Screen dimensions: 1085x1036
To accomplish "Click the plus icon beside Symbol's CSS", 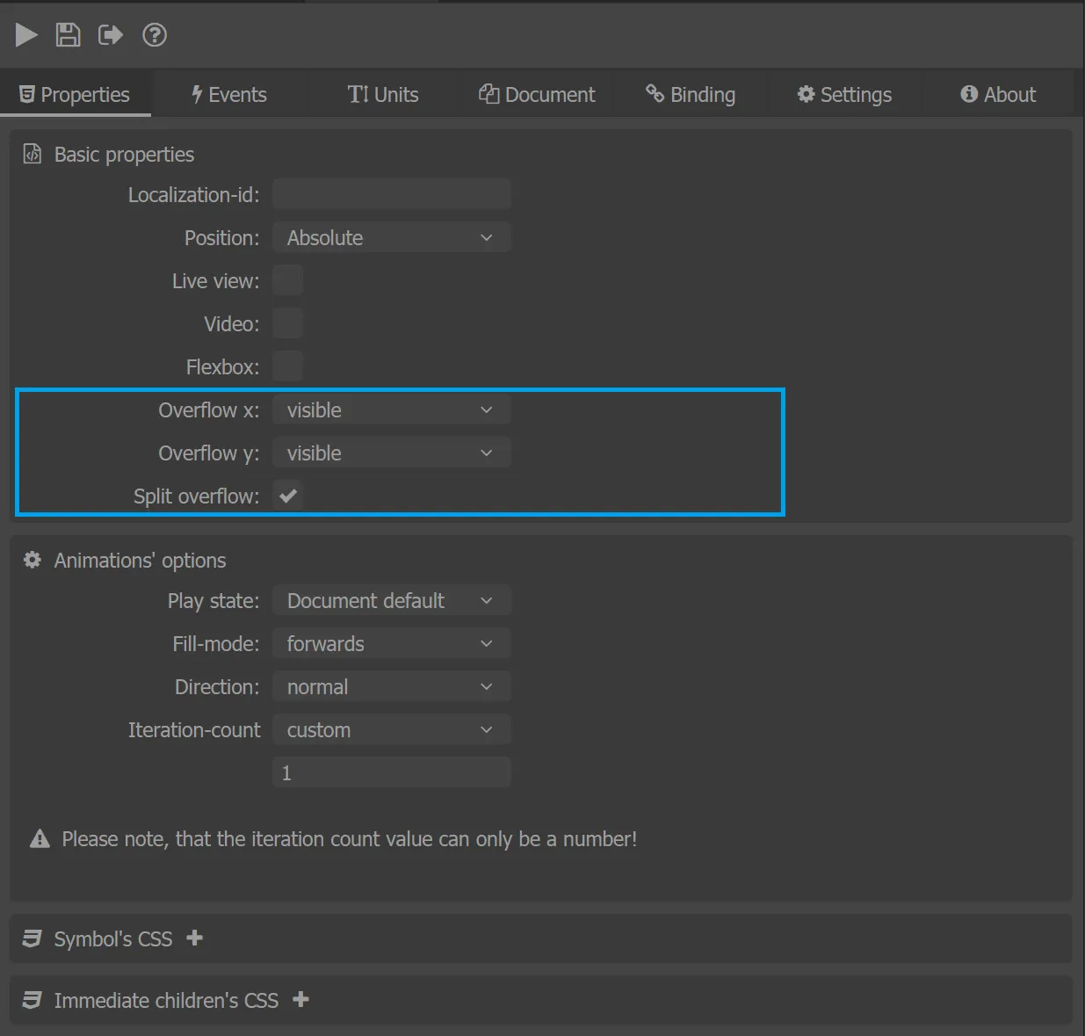I will pos(195,938).
